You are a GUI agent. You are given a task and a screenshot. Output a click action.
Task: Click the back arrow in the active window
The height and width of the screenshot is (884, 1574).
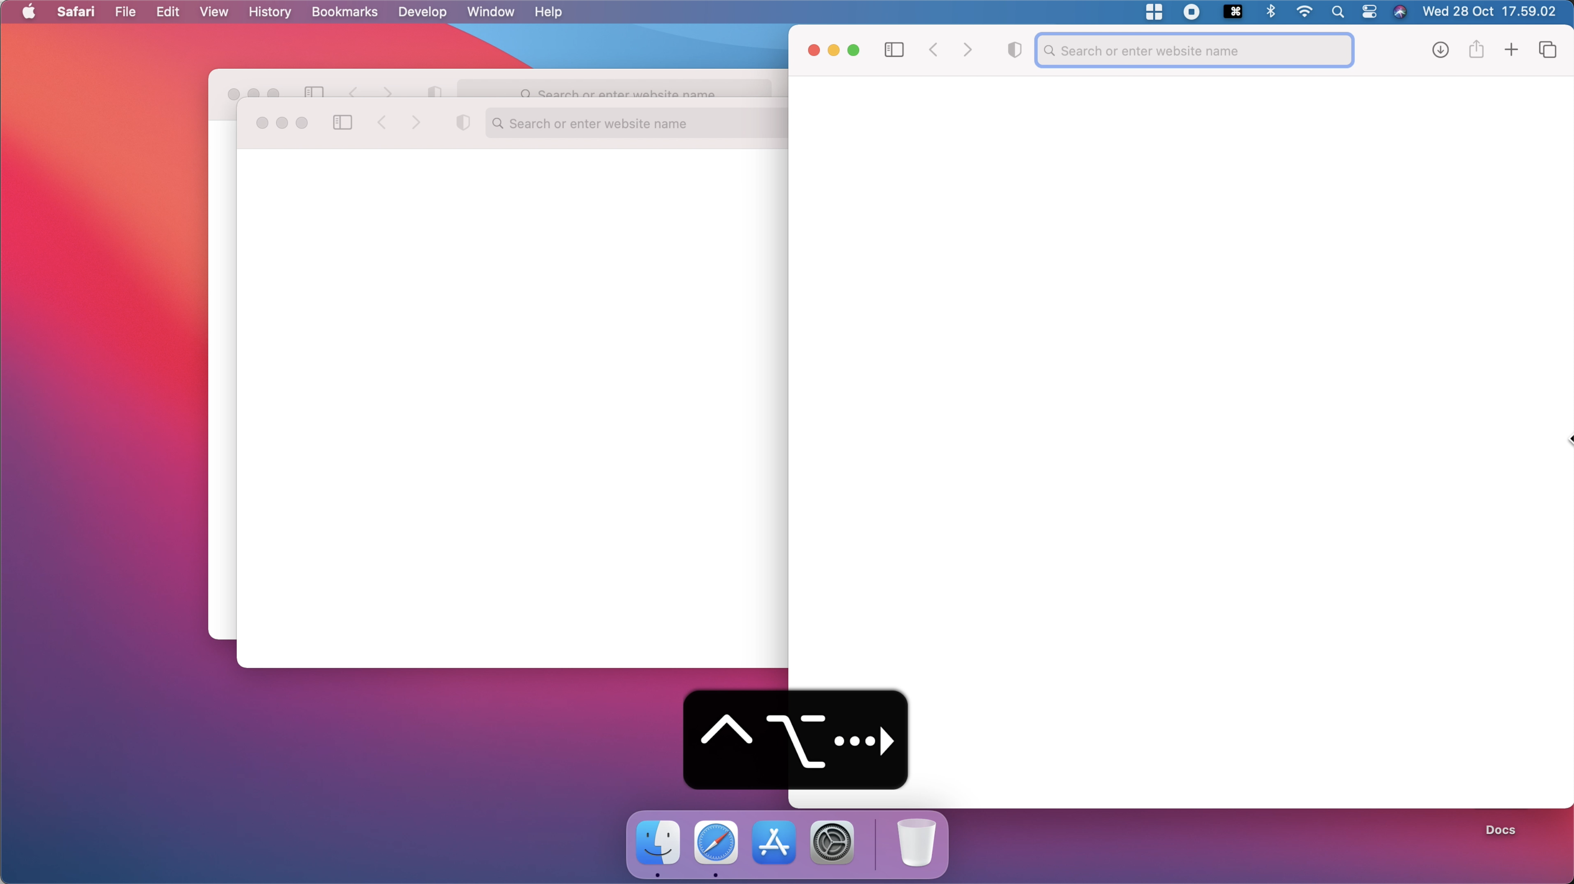click(933, 50)
